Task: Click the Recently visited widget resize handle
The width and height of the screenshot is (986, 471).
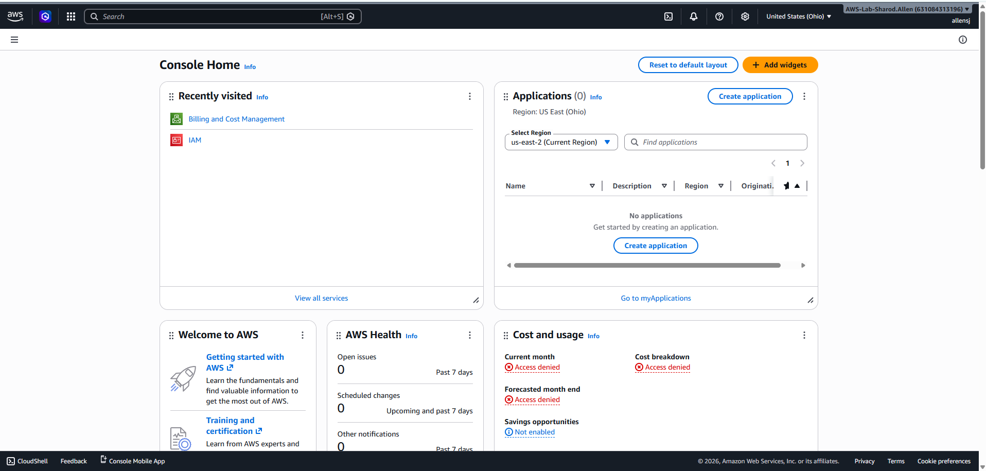Action: pos(476,300)
